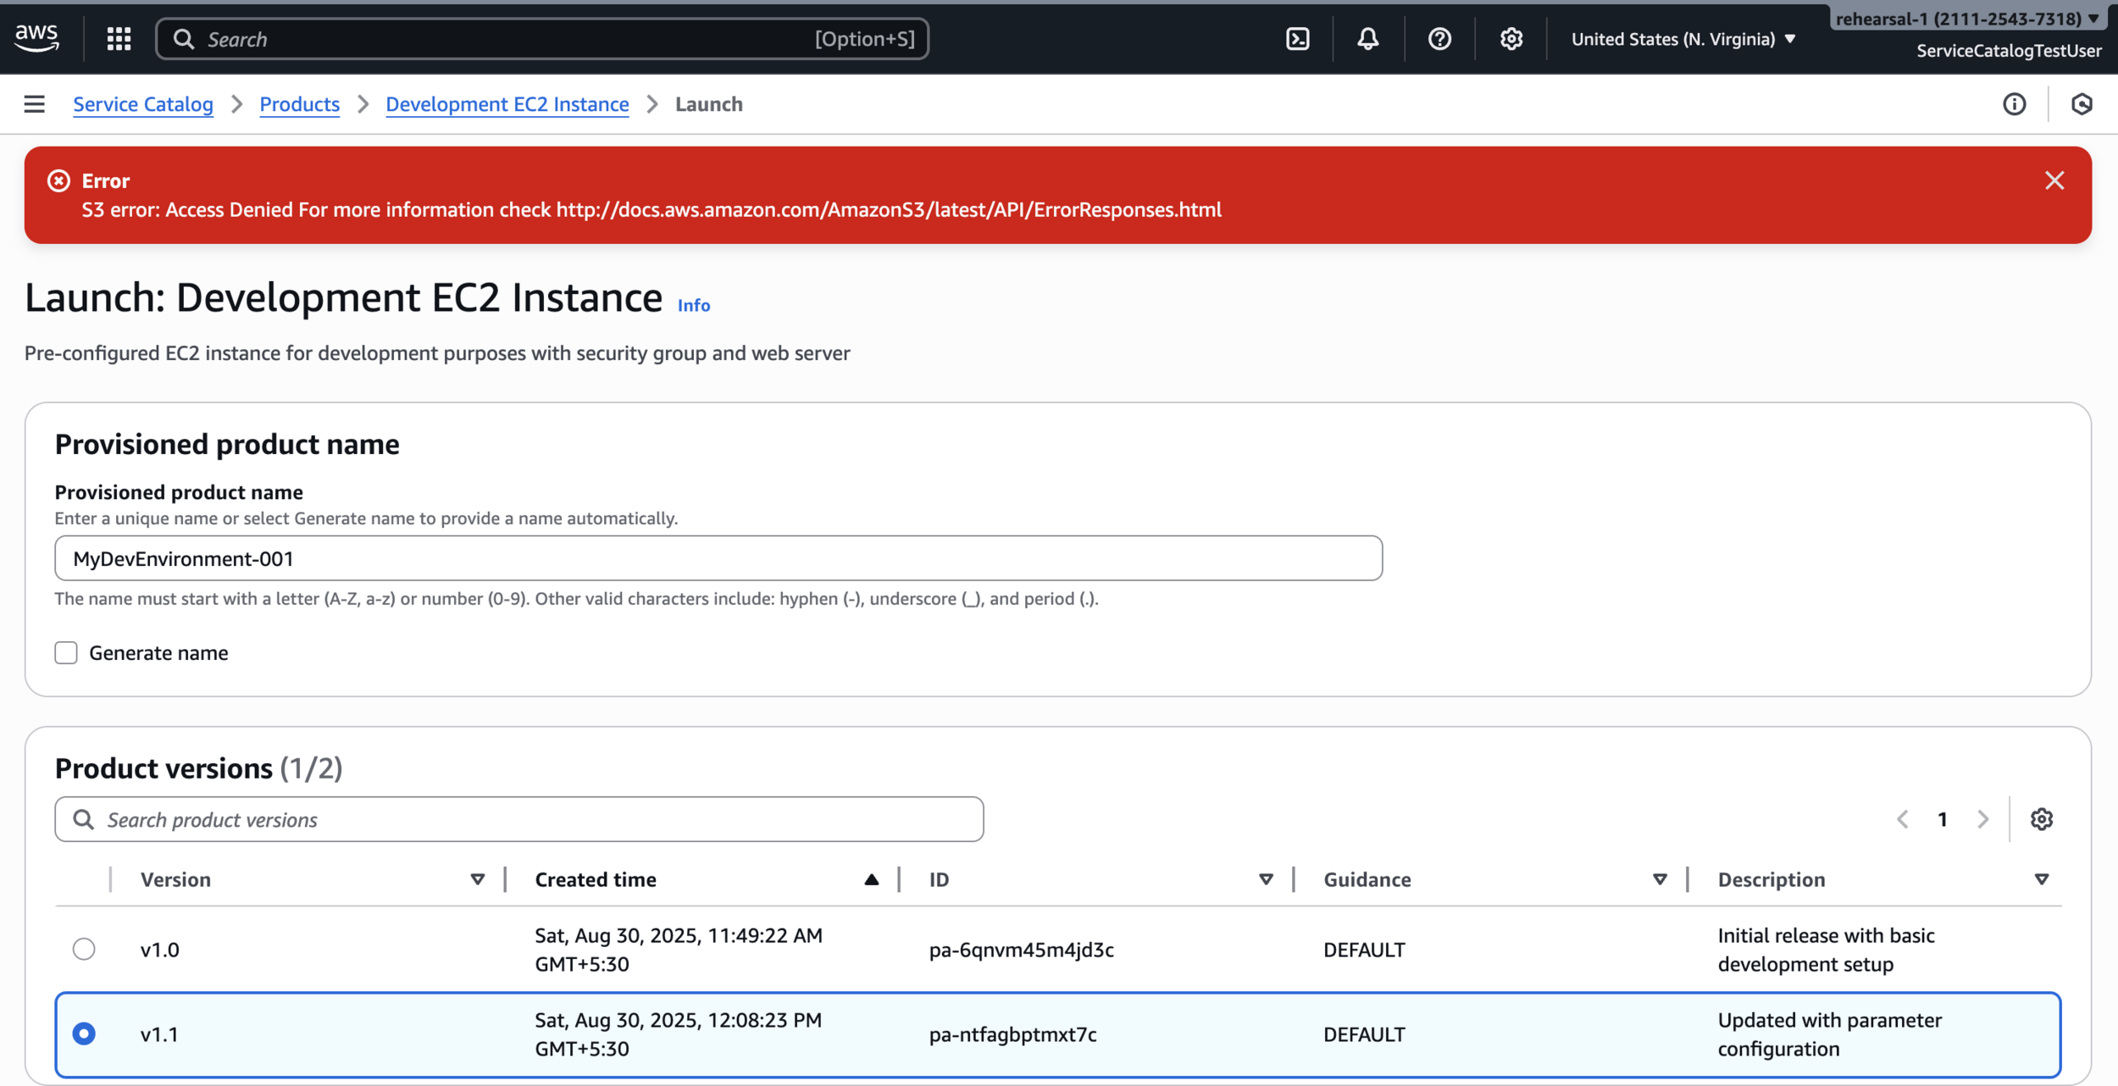Click the help question mark icon

pyautogui.click(x=1439, y=39)
